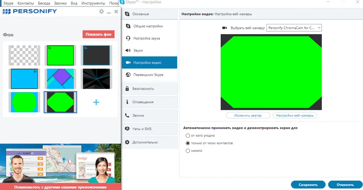Open the Звонки menu in menu bar
The image size is (363, 190).
click(x=60, y=3)
